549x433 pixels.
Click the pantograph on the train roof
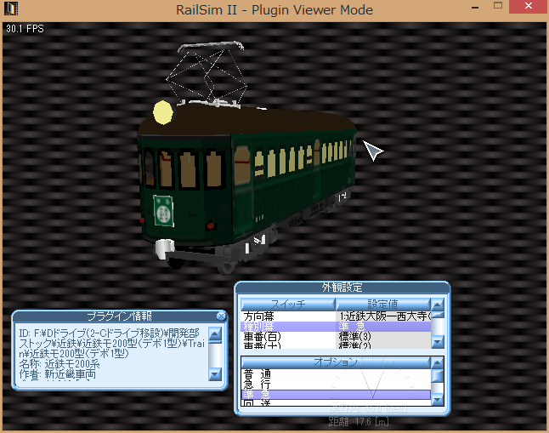[x=207, y=74]
